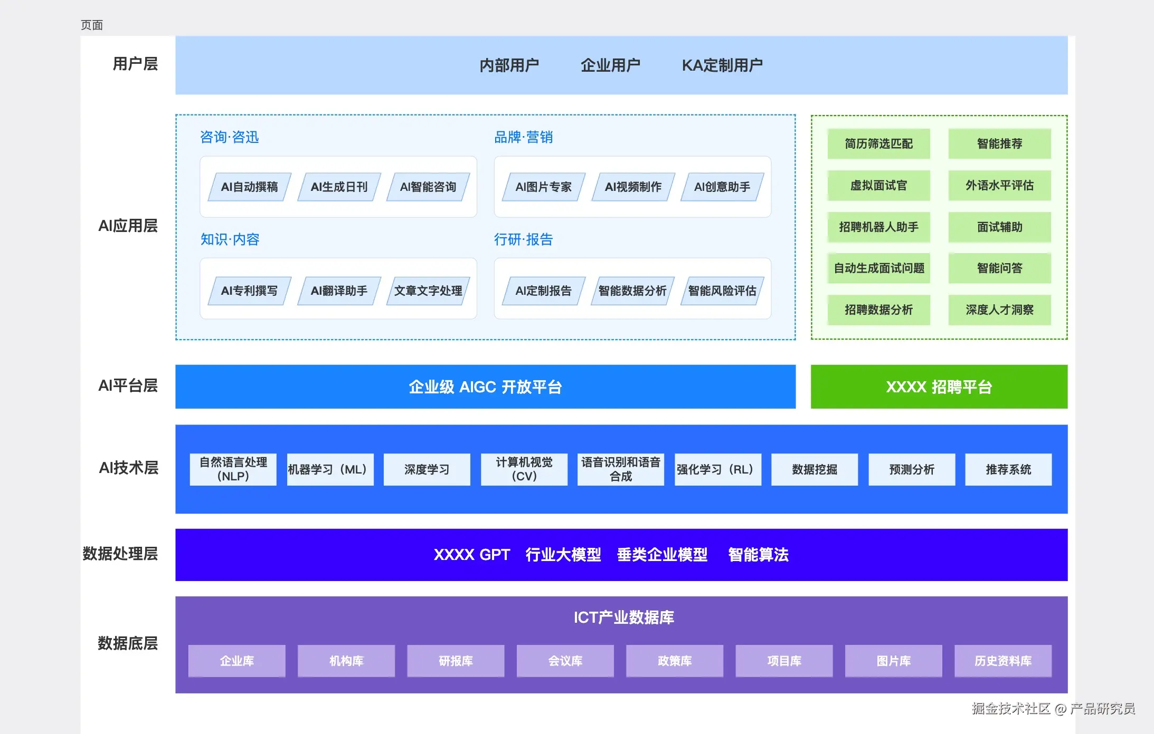Select the 深度人才洞察 box
This screenshot has width=1154, height=734.
999,310
